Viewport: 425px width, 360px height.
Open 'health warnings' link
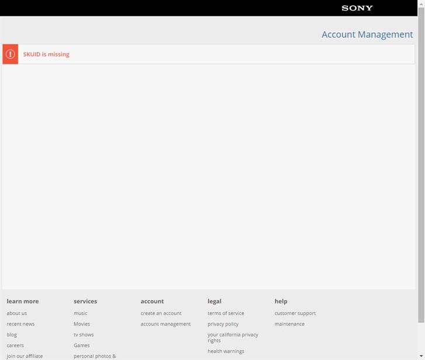226,351
